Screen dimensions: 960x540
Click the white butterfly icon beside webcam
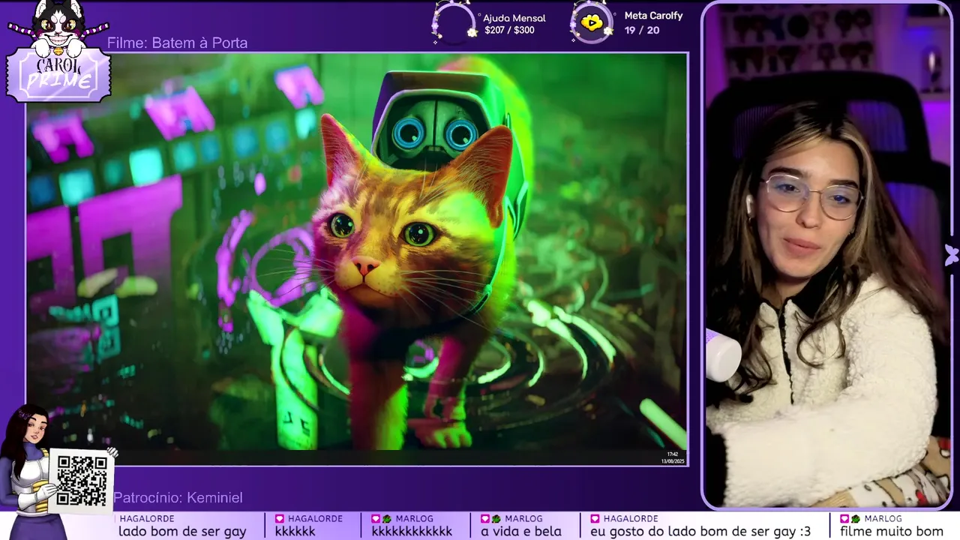tap(952, 255)
